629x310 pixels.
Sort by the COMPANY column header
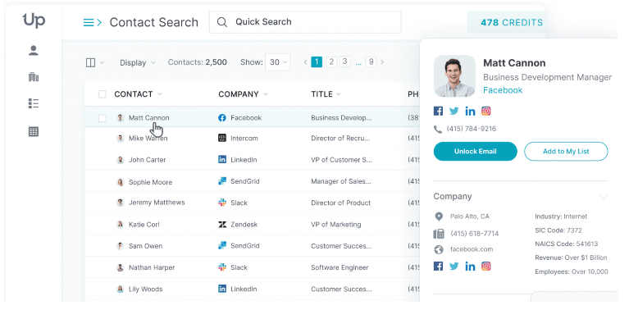(243, 94)
